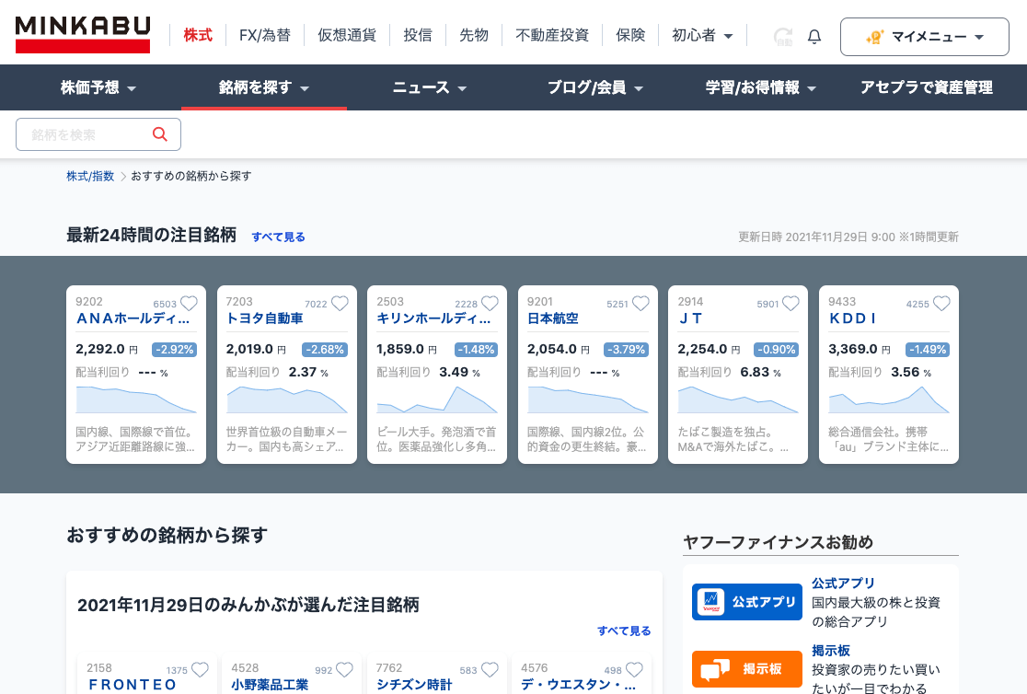Click トヨタ's -2.68% change badge
This screenshot has height=694, width=1027.
325,350
